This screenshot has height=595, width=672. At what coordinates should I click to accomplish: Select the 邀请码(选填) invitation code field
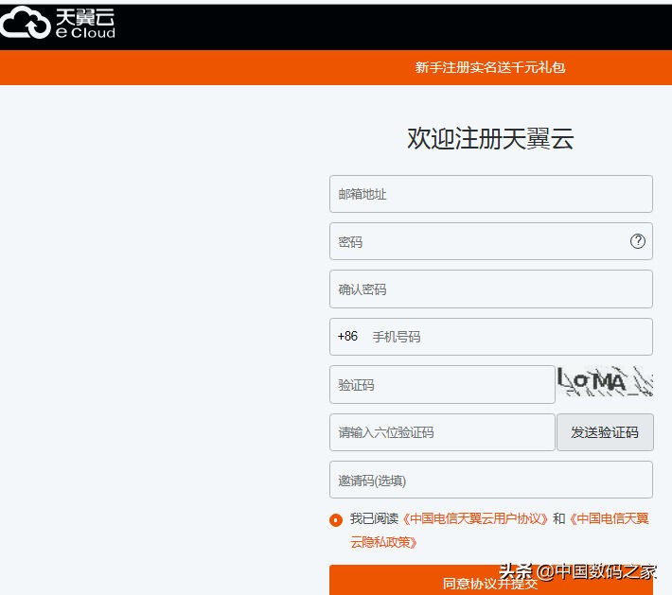click(490, 480)
